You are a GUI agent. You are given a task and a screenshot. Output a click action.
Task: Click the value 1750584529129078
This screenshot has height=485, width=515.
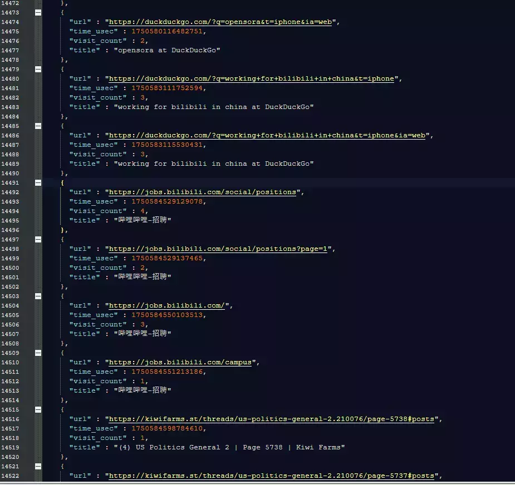167,202
